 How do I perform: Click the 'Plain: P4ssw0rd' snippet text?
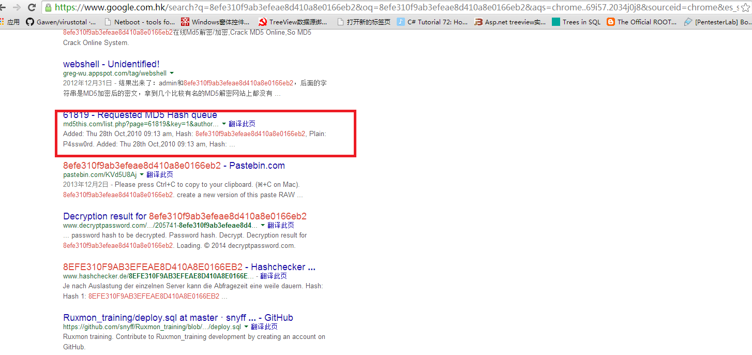point(194,139)
